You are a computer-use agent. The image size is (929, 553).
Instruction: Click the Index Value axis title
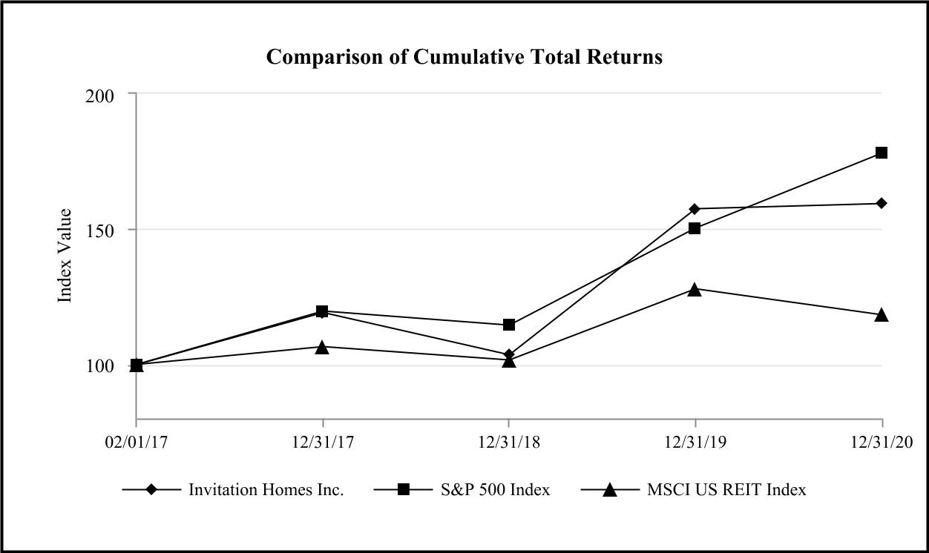pos(65,256)
